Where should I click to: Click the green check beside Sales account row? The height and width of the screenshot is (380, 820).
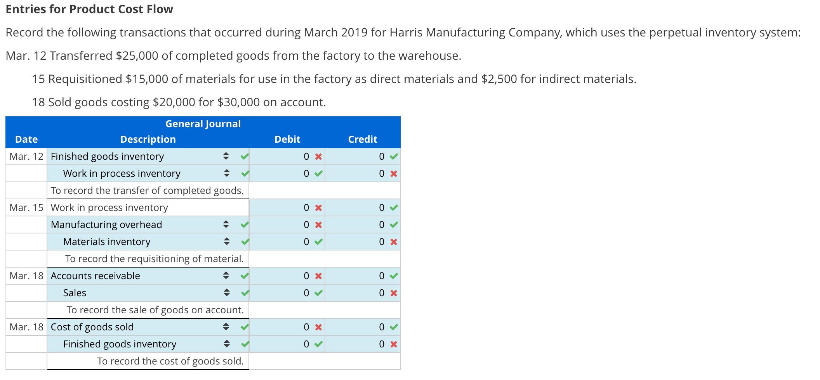[x=245, y=293]
